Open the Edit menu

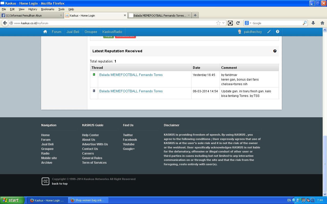point(12,9)
